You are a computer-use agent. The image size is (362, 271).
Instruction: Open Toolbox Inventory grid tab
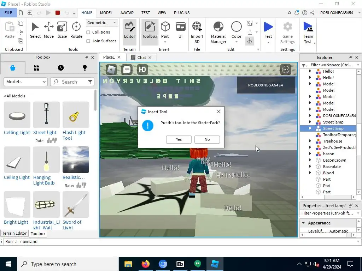click(x=37, y=68)
